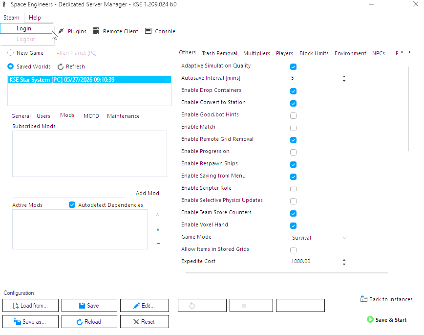Open the Block Limits settings tab

(x=314, y=53)
